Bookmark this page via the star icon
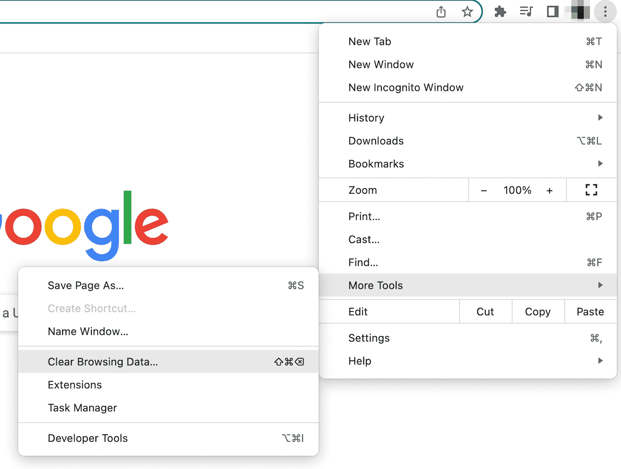The height and width of the screenshot is (469, 621). 468,12
